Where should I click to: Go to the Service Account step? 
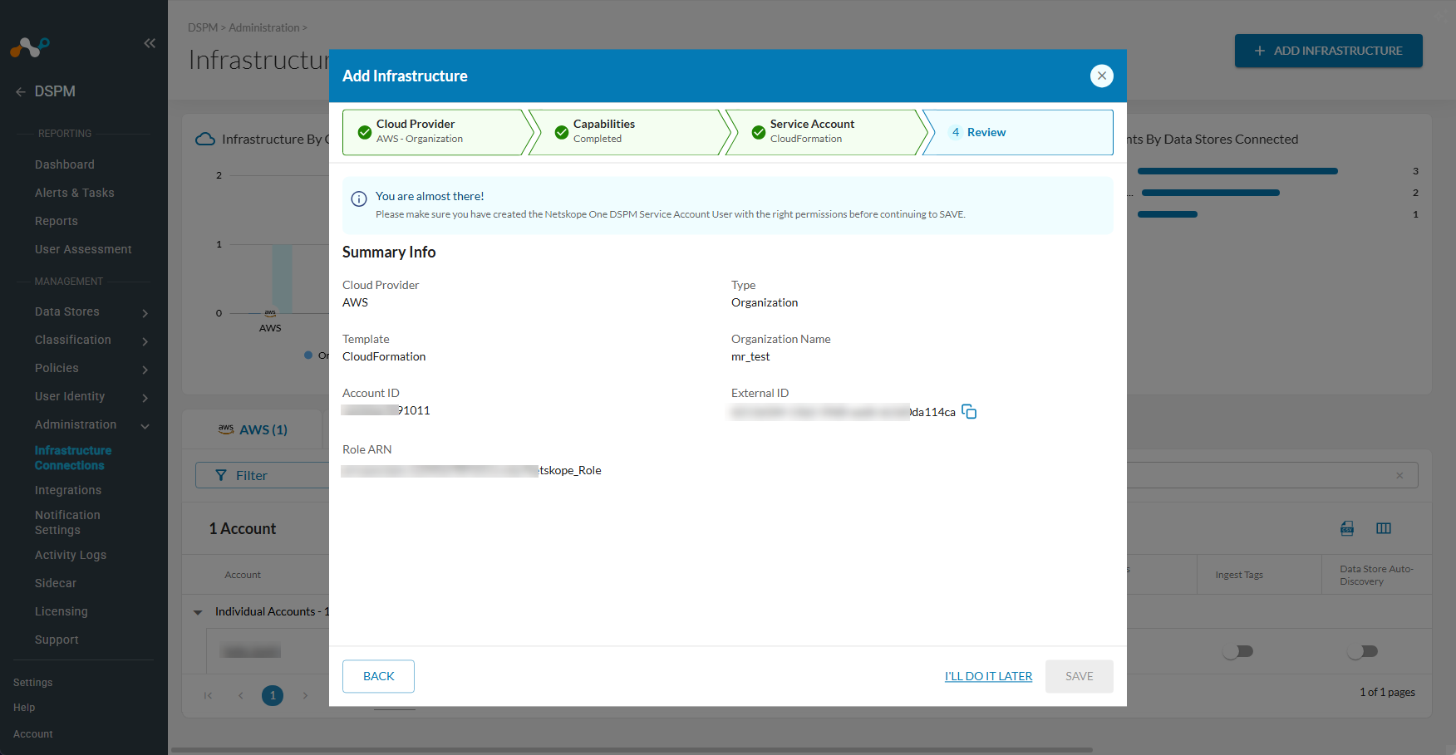pos(827,132)
